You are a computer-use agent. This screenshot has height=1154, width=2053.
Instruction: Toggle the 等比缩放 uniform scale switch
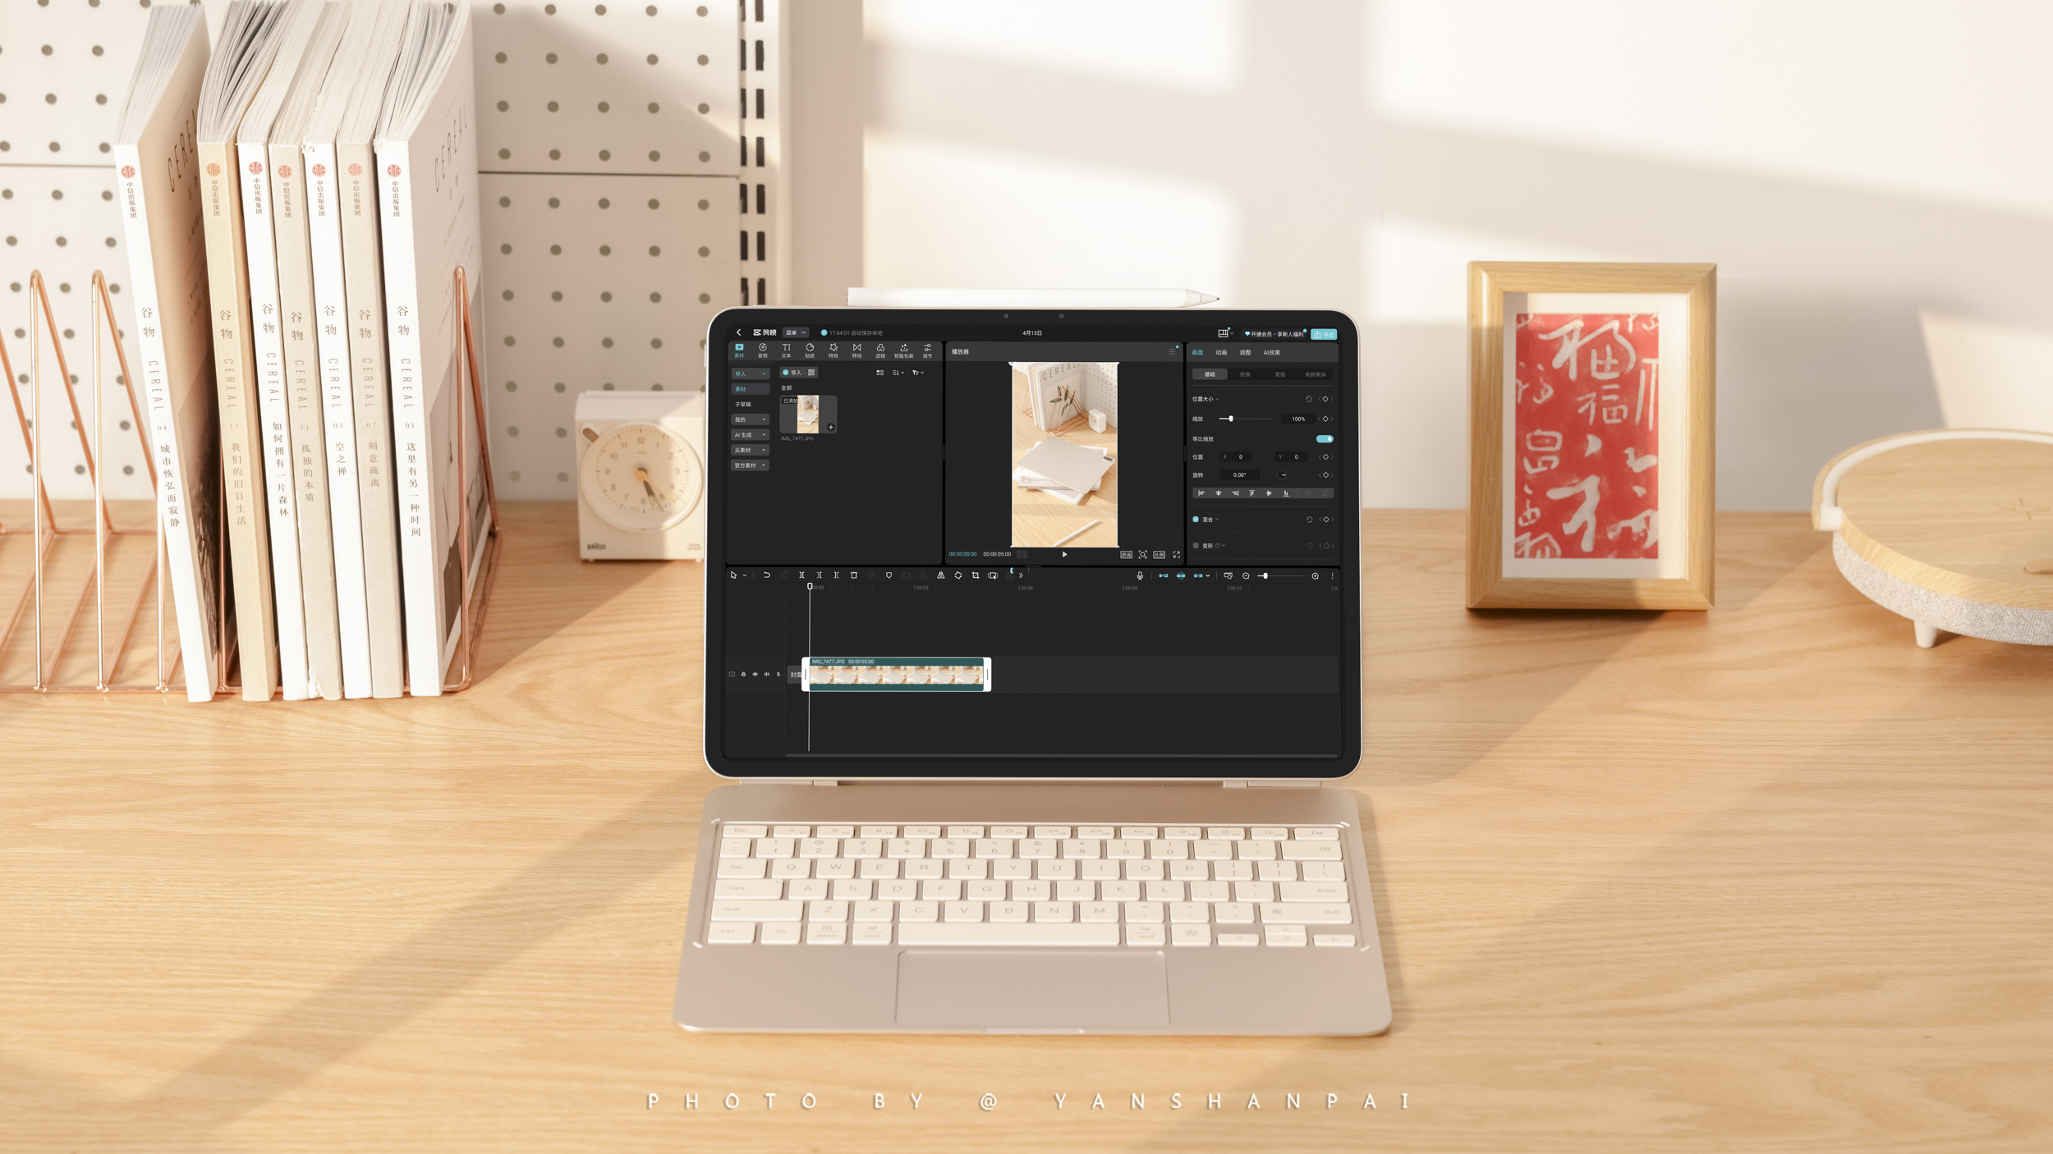(x=1324, y=439)
